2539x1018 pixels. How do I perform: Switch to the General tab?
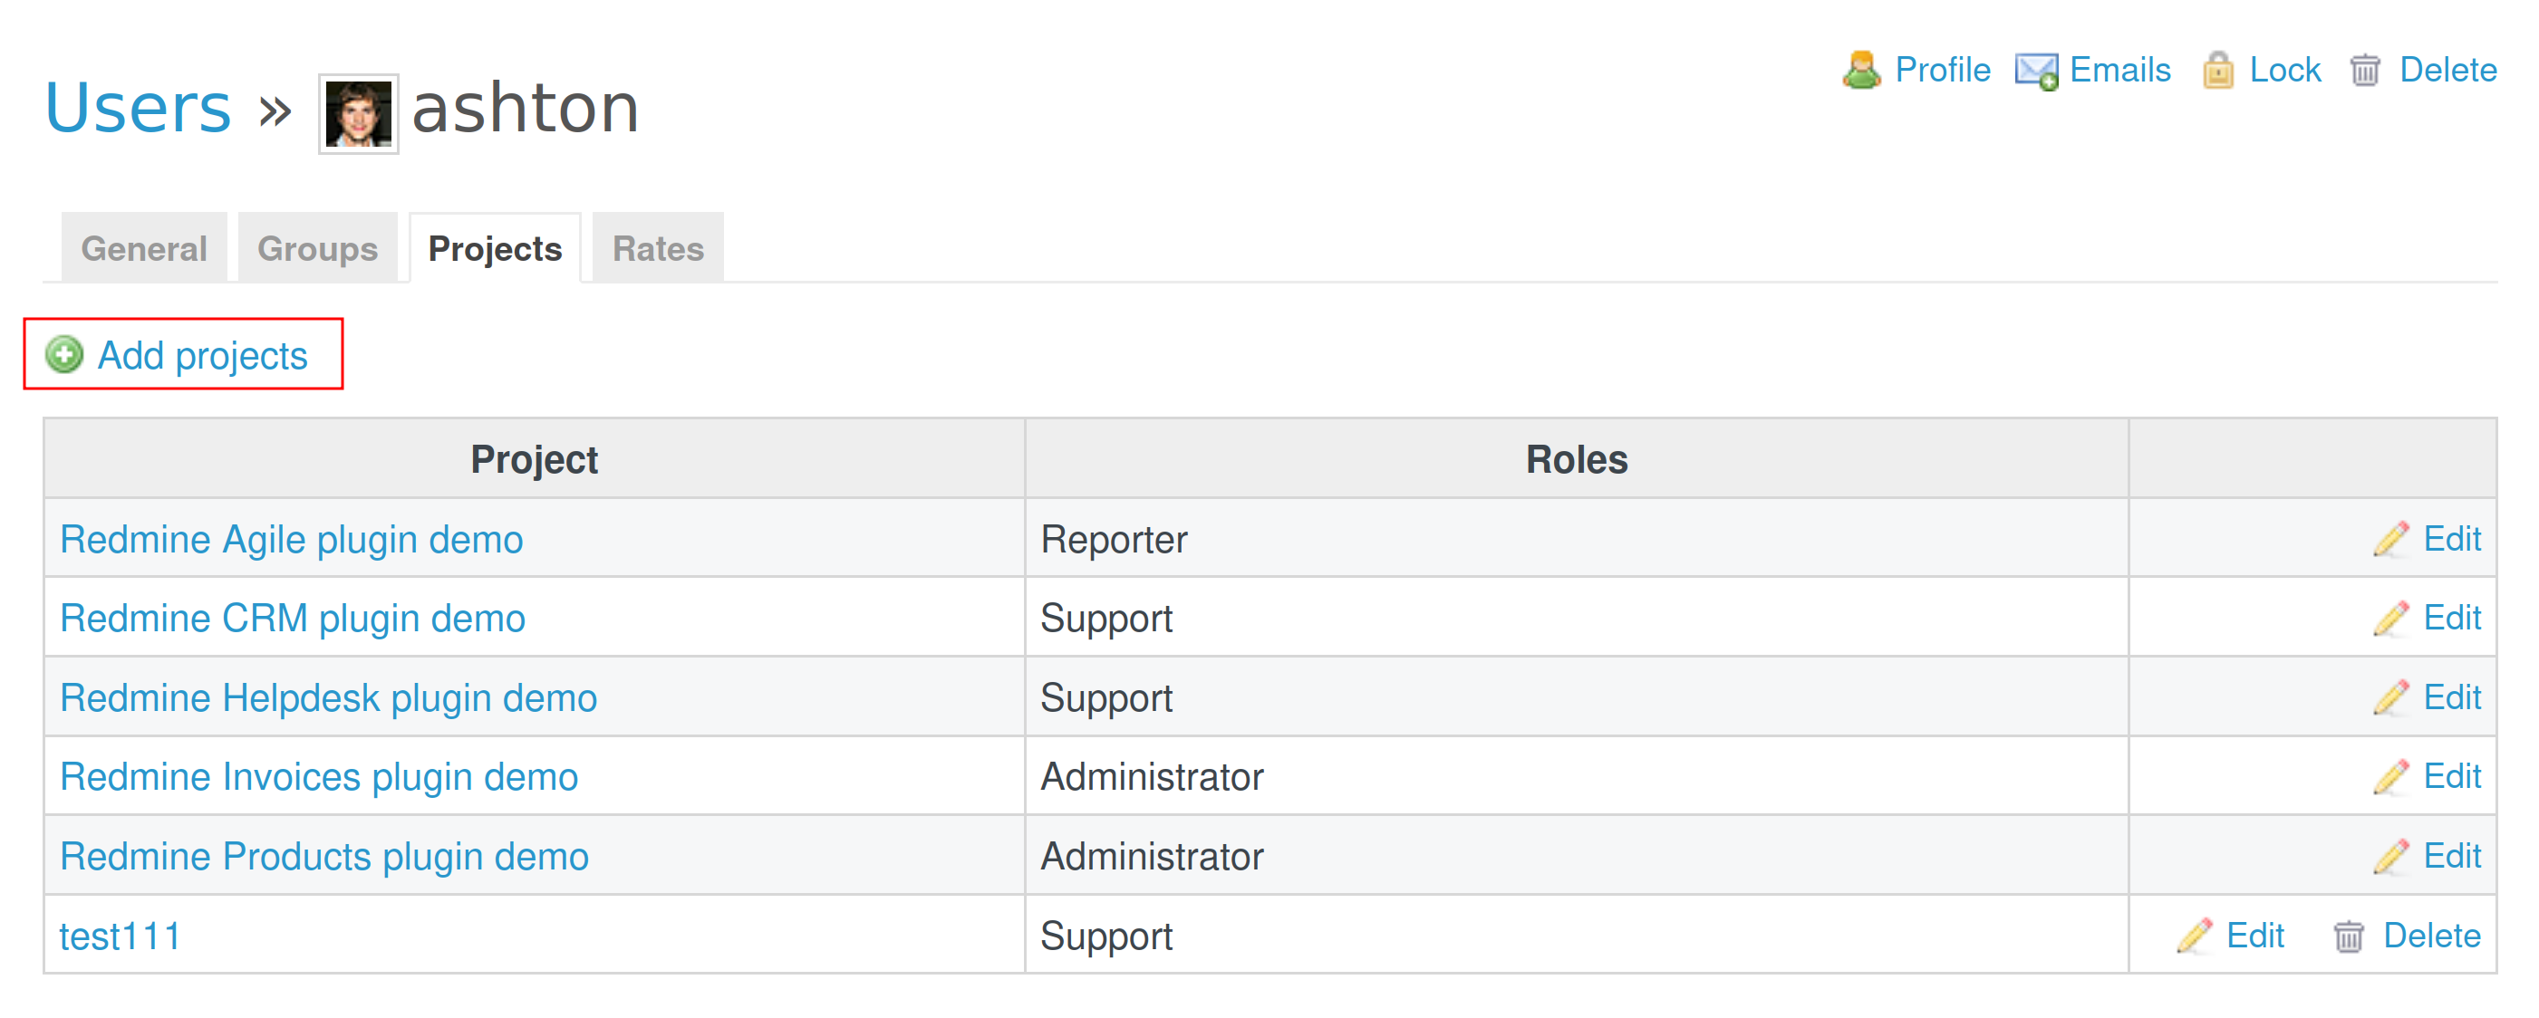(x=144, y=248)
